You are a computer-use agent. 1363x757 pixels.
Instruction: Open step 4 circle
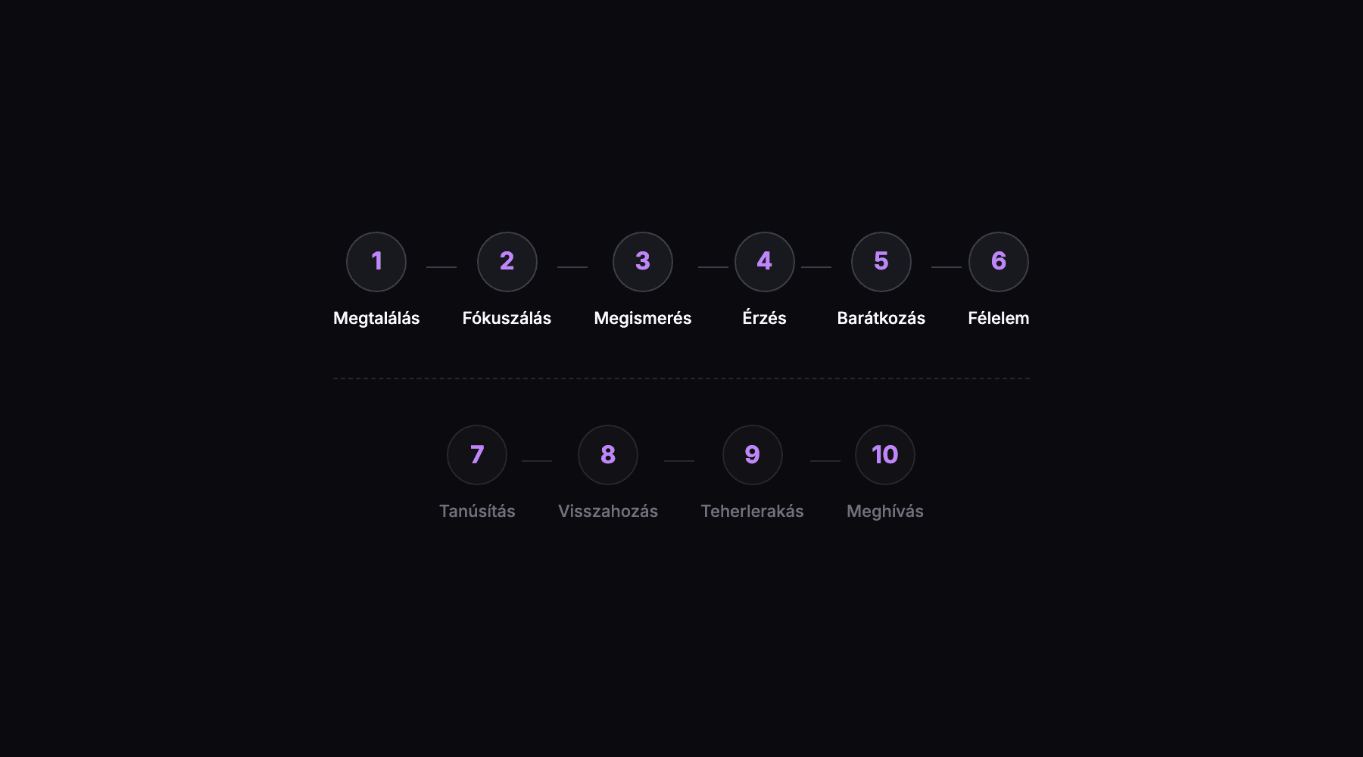(x=765, y=262)
